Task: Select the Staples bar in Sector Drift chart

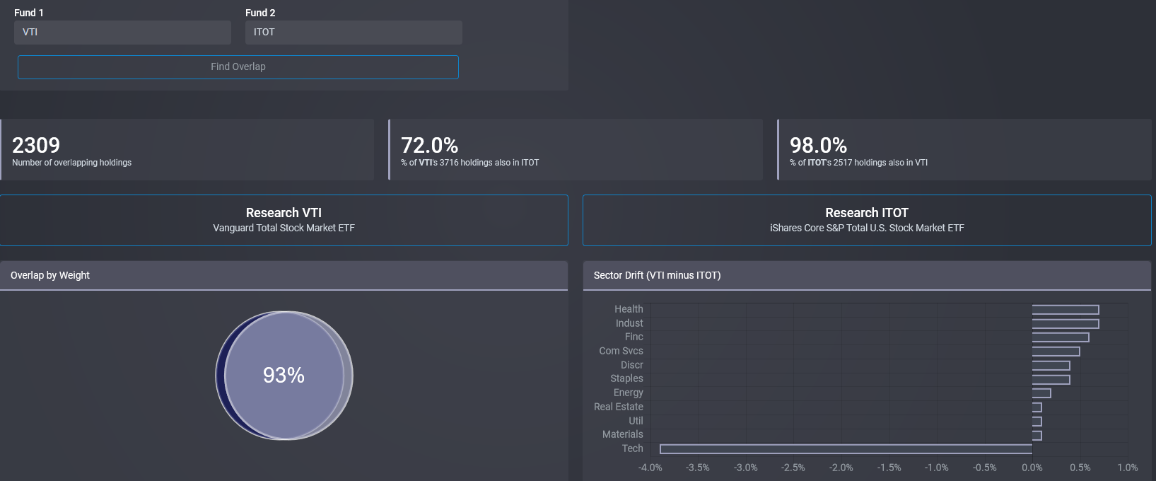Action: click(x=1051, y=380)
